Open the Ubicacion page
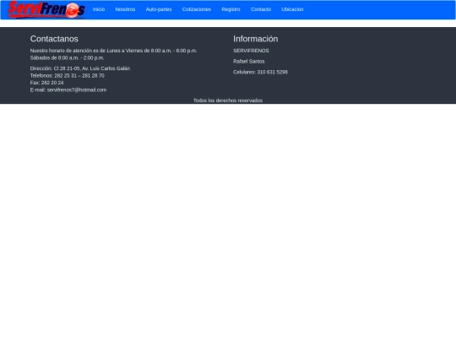This screenshot has height=342, width=456. [292, 9]
